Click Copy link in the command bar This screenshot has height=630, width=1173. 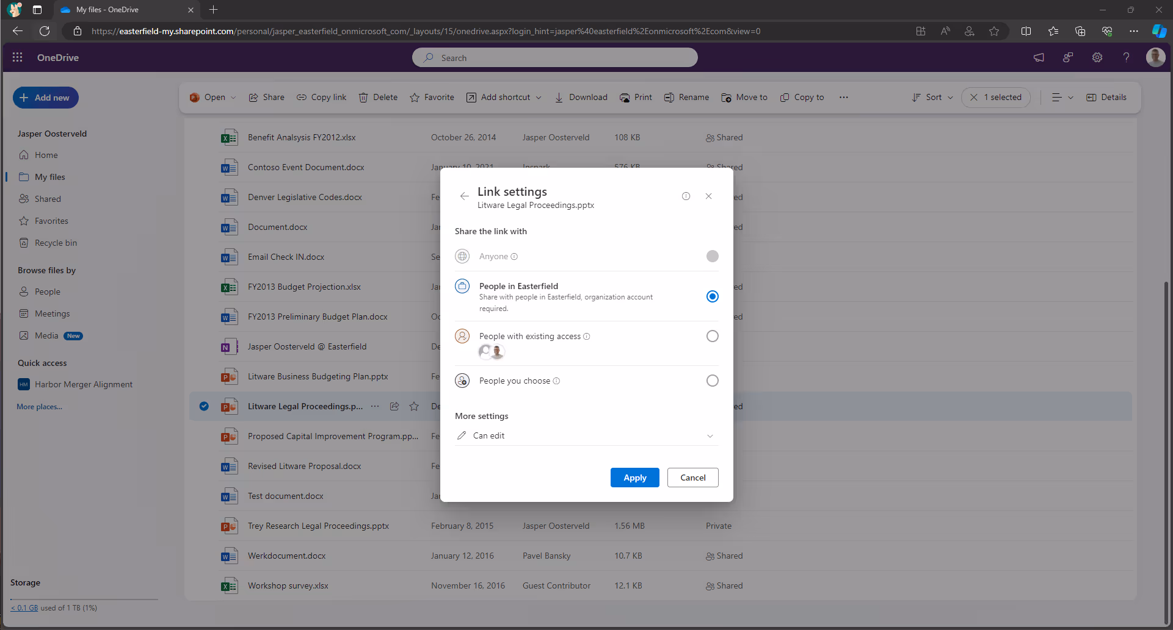322,97
